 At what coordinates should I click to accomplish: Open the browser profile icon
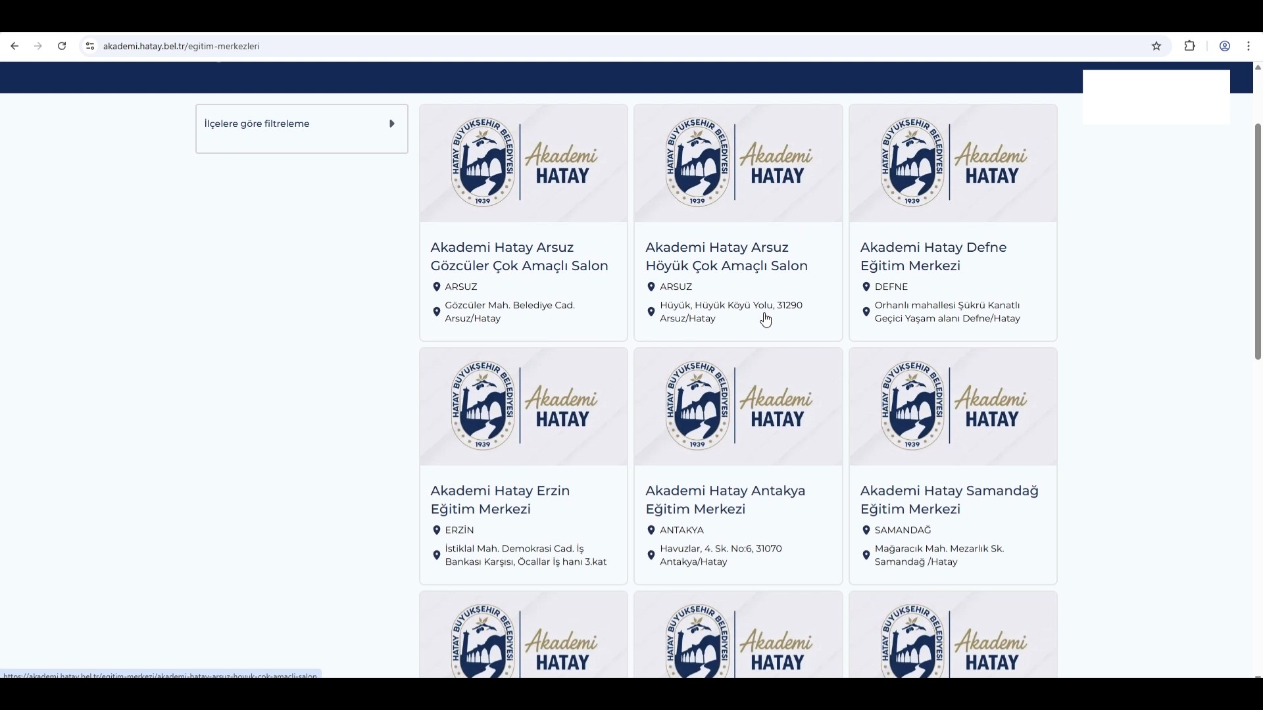coord(1224,46)
